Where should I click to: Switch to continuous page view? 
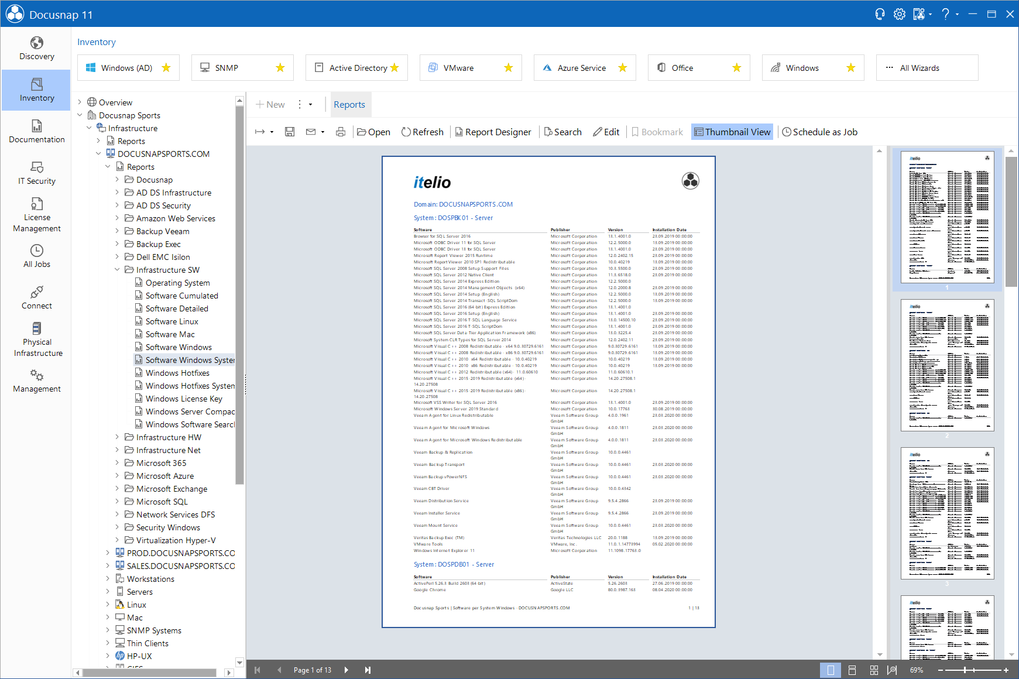tap(852, 670)
